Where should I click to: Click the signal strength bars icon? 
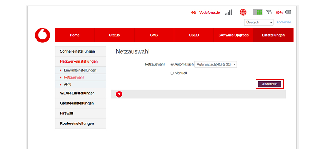click(x=228, y=12)
